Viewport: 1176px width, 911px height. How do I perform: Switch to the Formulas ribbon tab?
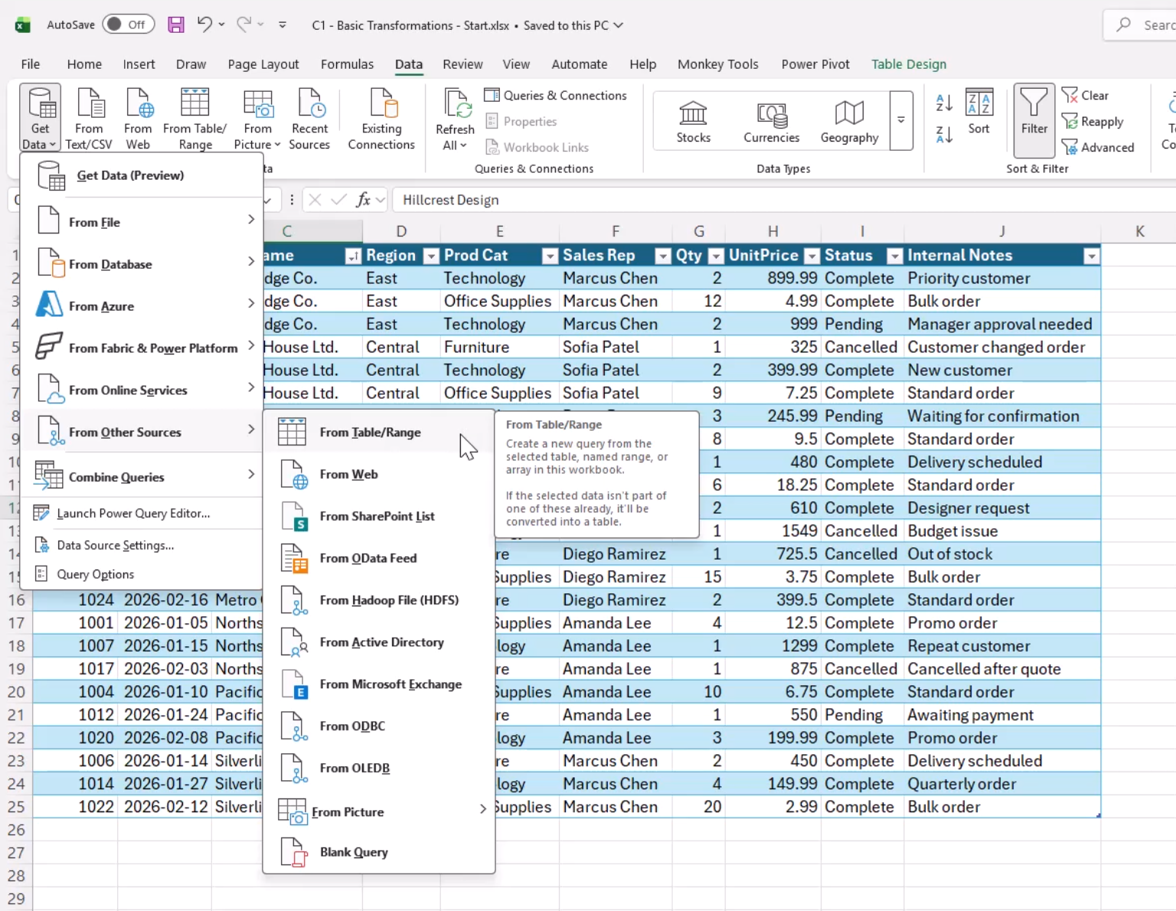[347, 64]
